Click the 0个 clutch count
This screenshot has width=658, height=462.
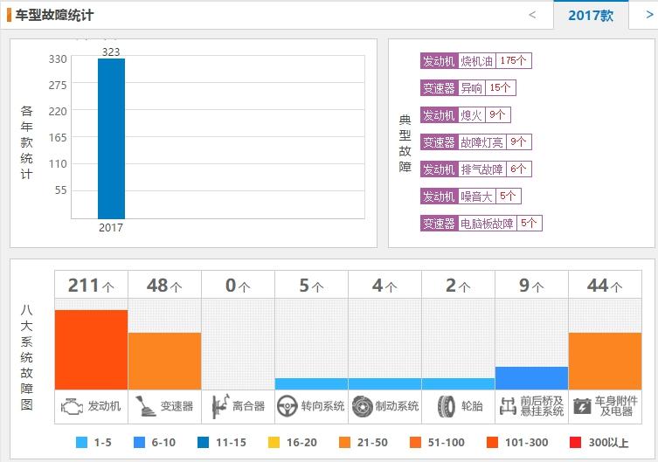(x=238, y=285)
